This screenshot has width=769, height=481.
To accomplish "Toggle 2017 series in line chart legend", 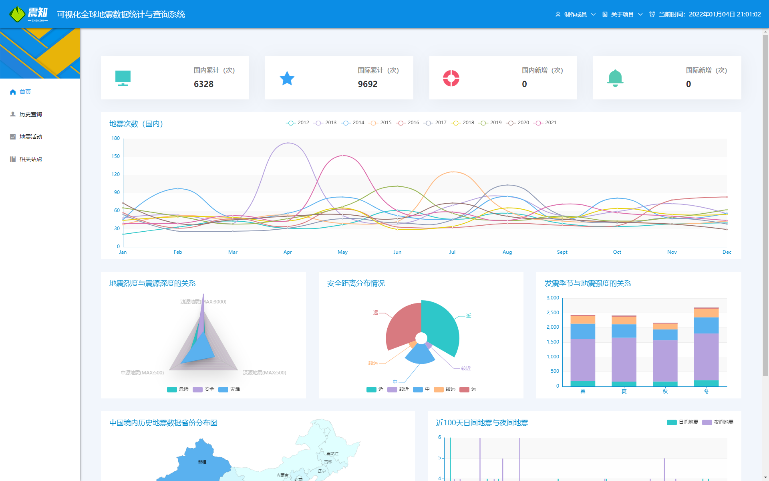I will (x=435, y=123).
